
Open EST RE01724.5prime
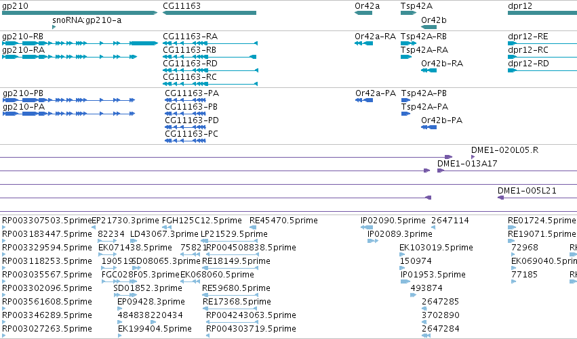[x=542, y=221]
